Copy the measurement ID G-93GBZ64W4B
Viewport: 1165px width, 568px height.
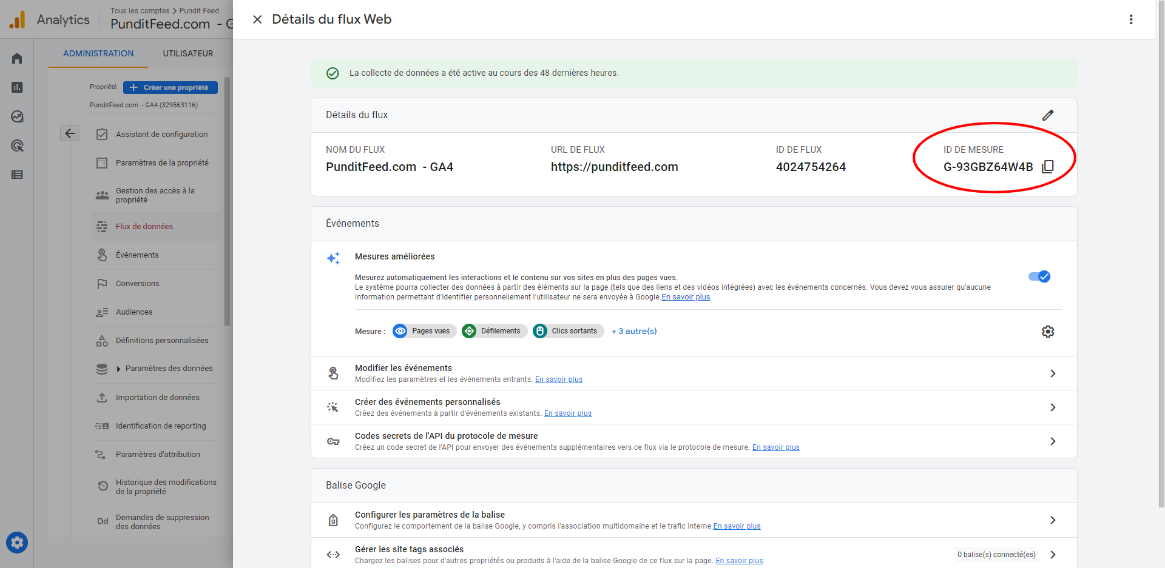1047,167
